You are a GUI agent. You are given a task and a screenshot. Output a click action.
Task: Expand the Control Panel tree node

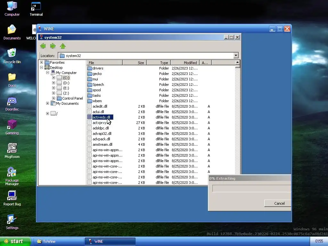click(53, 98)
